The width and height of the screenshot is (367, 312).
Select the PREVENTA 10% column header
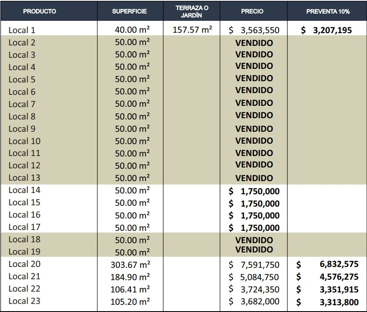pos(328,11)
